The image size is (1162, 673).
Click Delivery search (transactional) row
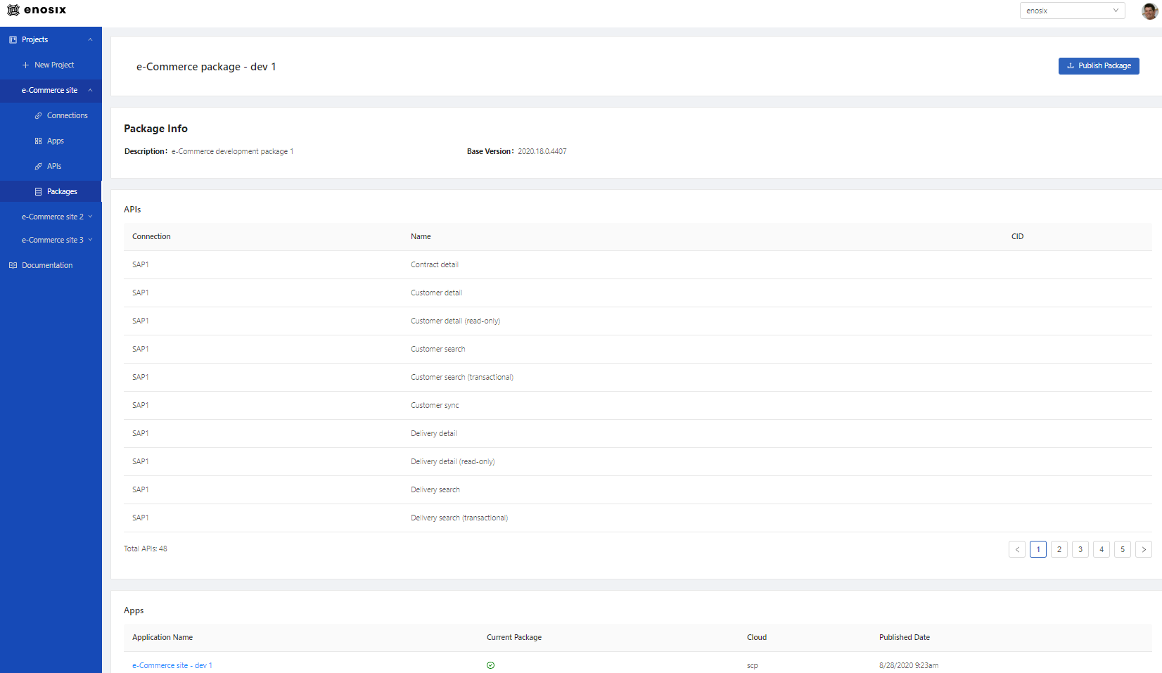pos(638,518)
